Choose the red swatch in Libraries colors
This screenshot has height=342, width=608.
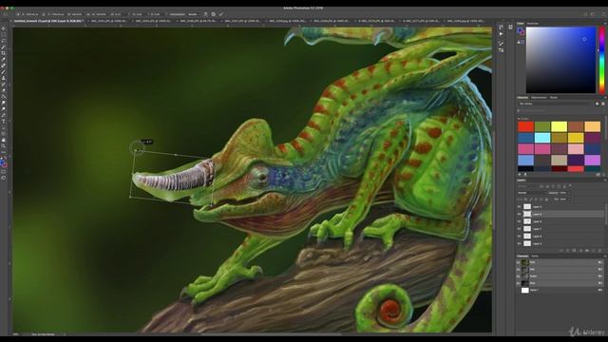pos(525,126)
